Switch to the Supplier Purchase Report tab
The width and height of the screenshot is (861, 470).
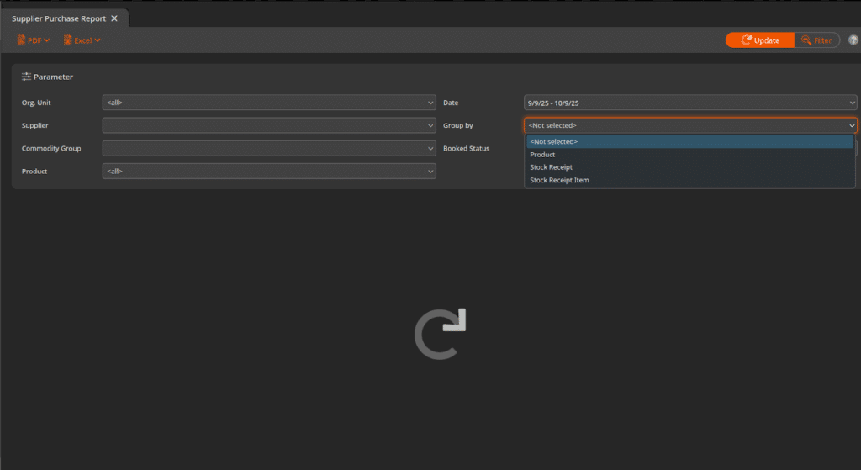pyautogui.click(x=59, y=18)
